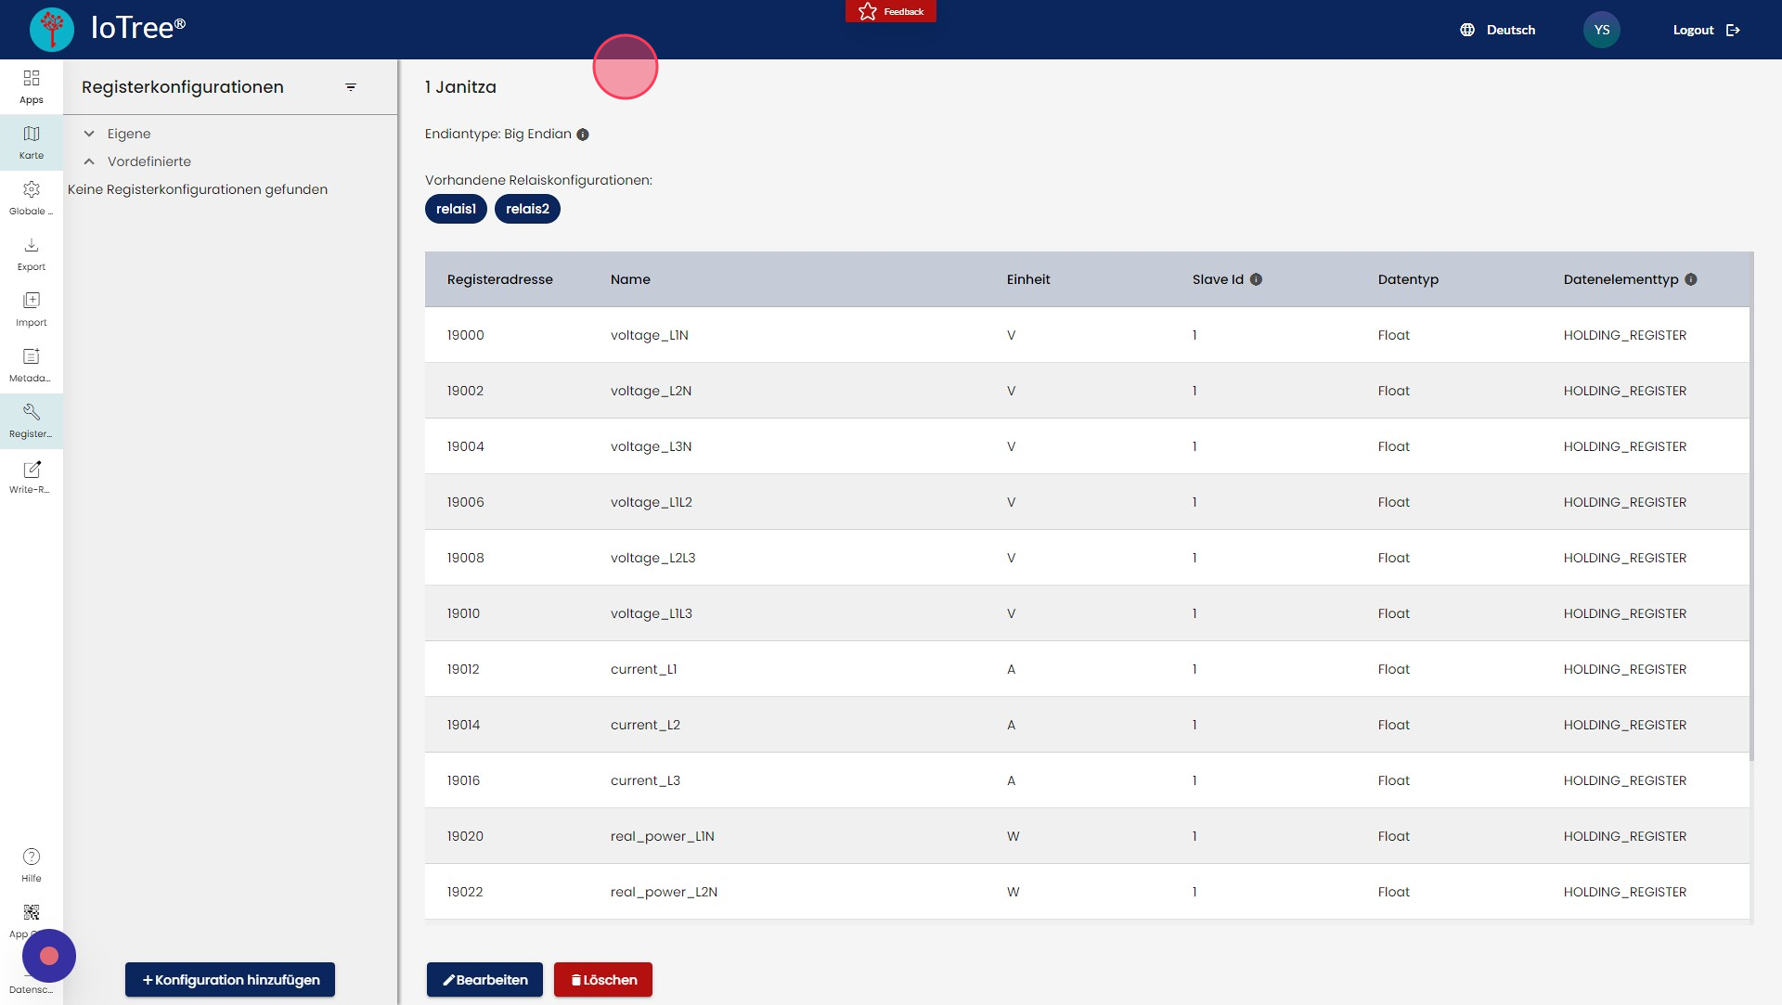Viewport: 1782px width, 1005px height.
Task: Click the red Löschen button
Action: pos(603,980)
